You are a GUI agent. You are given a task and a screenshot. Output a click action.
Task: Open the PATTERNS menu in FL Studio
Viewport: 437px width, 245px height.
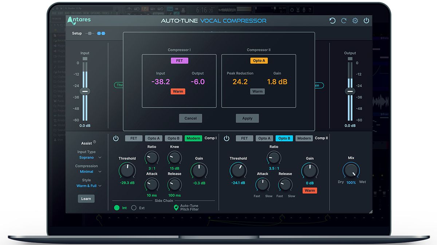click(x=76, y=13)
